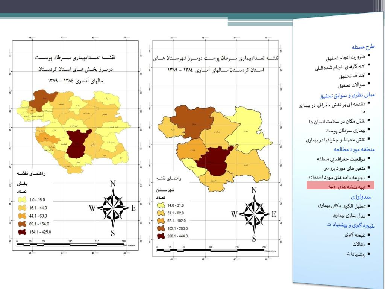Select the 154.1 - 425.0 legend symbol
Screen dimensions: 385x289
click(x=22, y=232)
